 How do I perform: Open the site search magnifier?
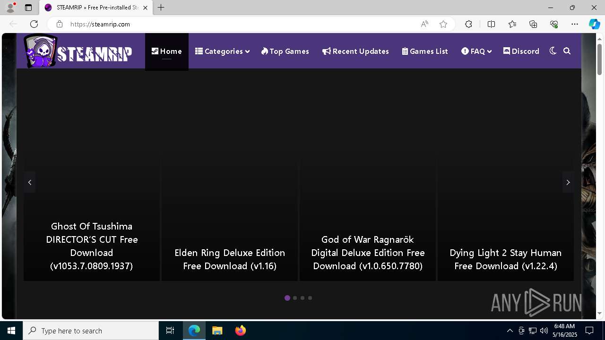(x=567, y=51)
